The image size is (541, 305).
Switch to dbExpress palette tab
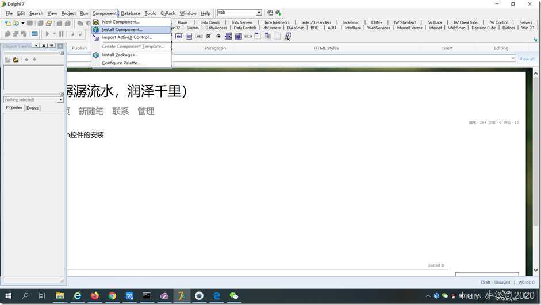pyautogui.click(x=272, y=28)
